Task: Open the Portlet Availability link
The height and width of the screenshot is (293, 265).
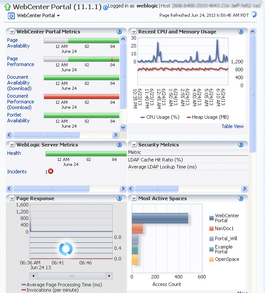Action: click(18, 118)
